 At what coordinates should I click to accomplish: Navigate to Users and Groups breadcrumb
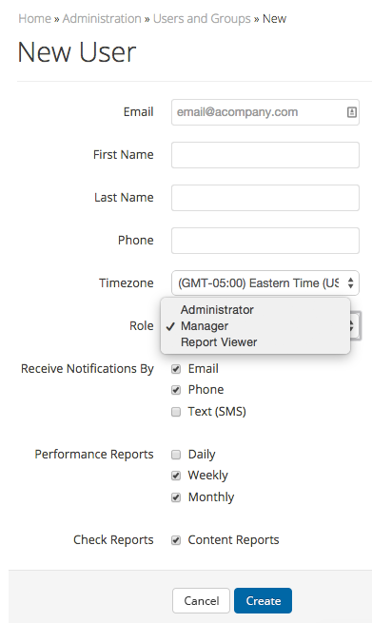point(202,19)
